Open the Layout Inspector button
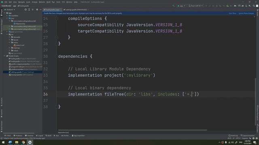Screen dimensions: 259x145 pos(248,136)
